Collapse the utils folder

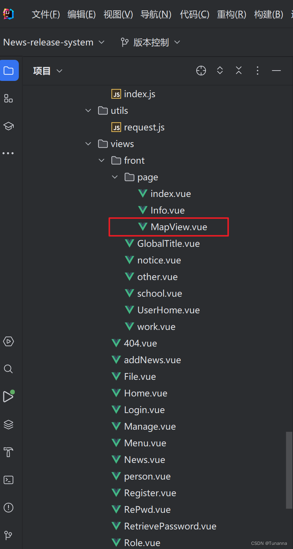pos(88,110)
